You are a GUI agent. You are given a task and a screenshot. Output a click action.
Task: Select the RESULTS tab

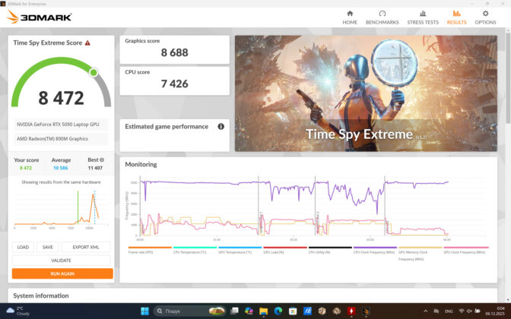pyautogui.click(x=456, y=17)
